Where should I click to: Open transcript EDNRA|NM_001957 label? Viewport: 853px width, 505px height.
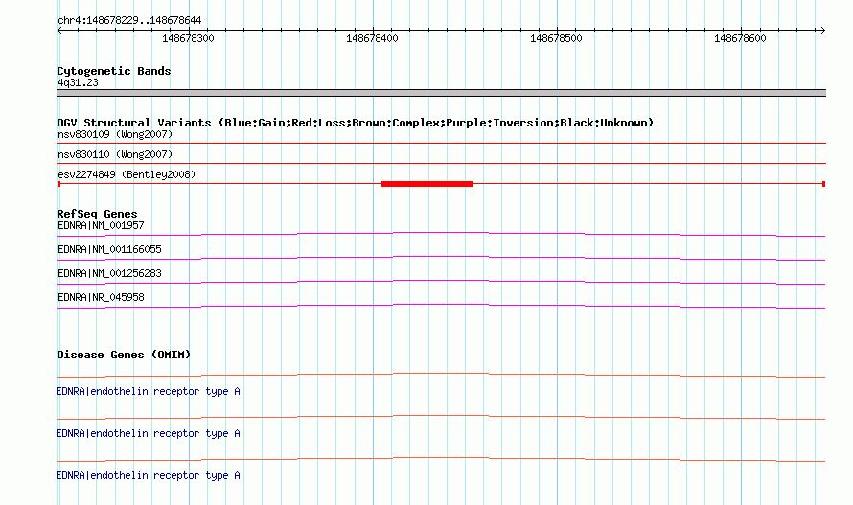click(x=101, y=225)
